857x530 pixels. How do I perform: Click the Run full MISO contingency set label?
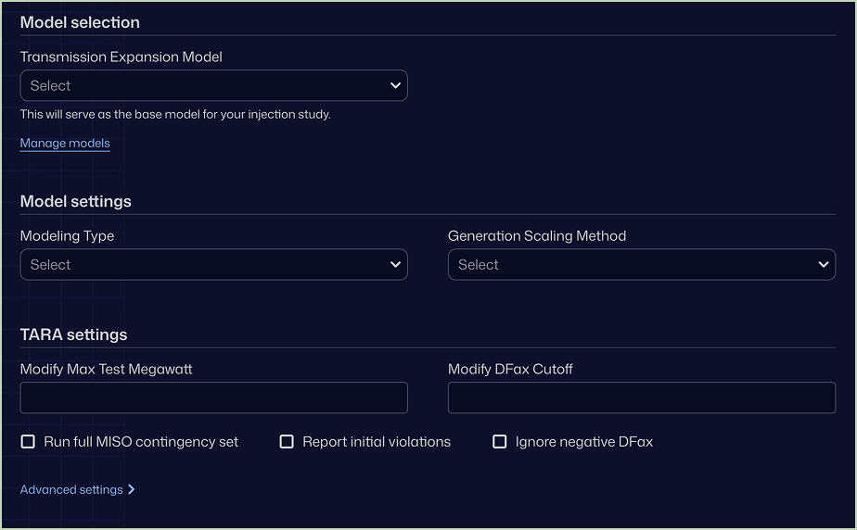[x=141, y=442]
